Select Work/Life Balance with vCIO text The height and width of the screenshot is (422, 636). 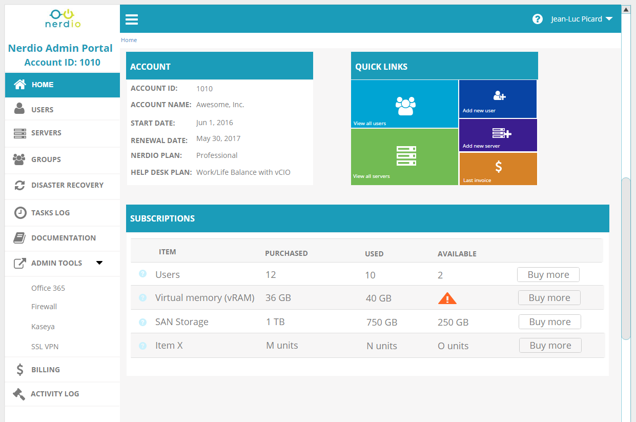pos(243,172)
